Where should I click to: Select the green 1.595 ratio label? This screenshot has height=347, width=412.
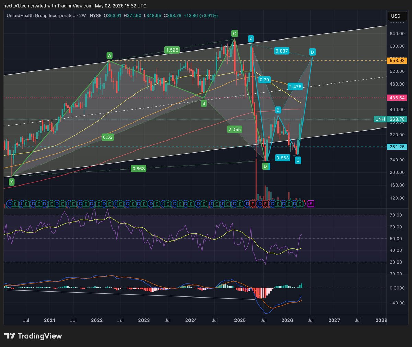[x=172, y=50]
